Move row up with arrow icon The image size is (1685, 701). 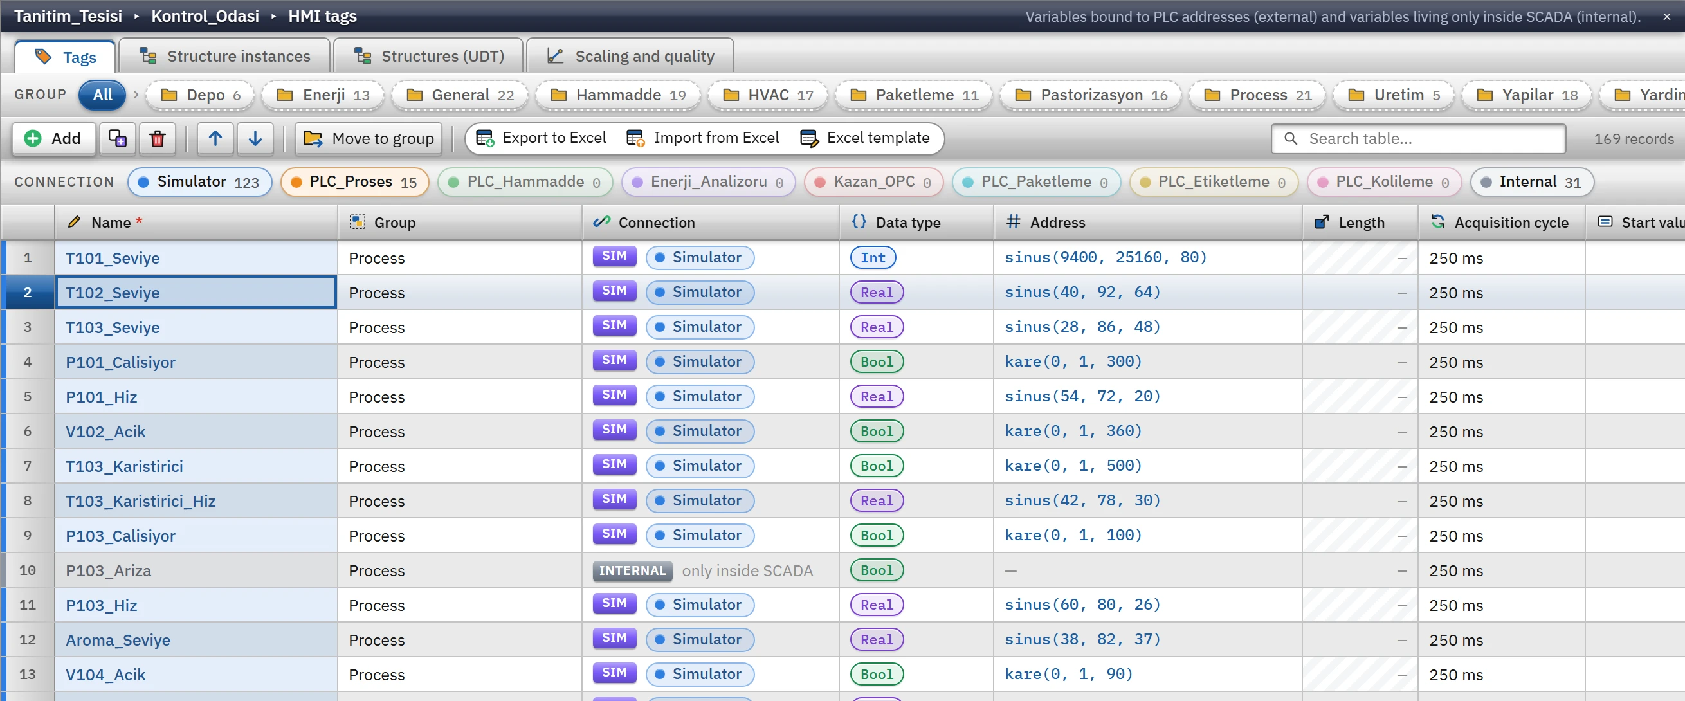(x=215, y=139)
